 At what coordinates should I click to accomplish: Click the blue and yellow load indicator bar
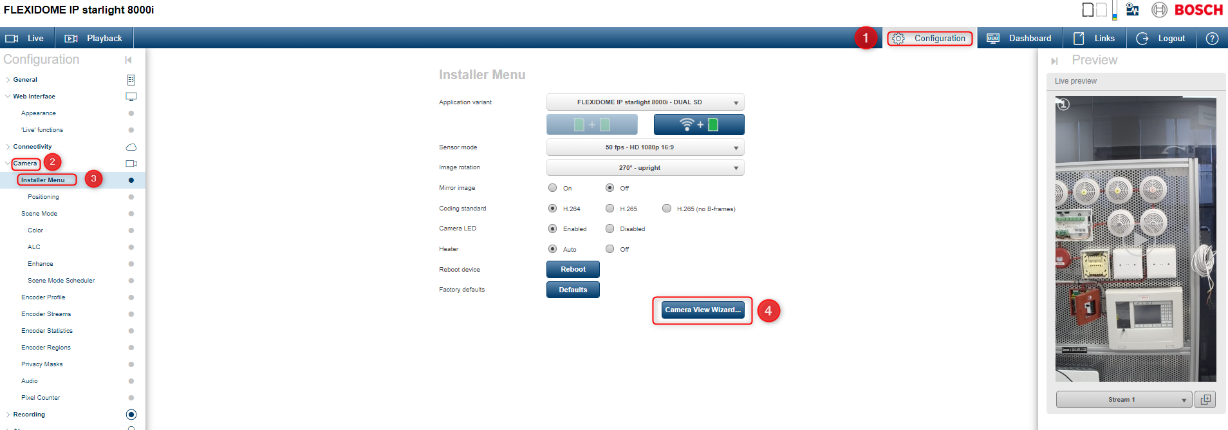click(1115, 10)
